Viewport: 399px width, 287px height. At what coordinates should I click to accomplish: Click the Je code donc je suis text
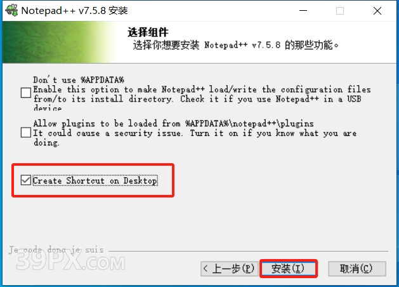[x=56, y=250]
